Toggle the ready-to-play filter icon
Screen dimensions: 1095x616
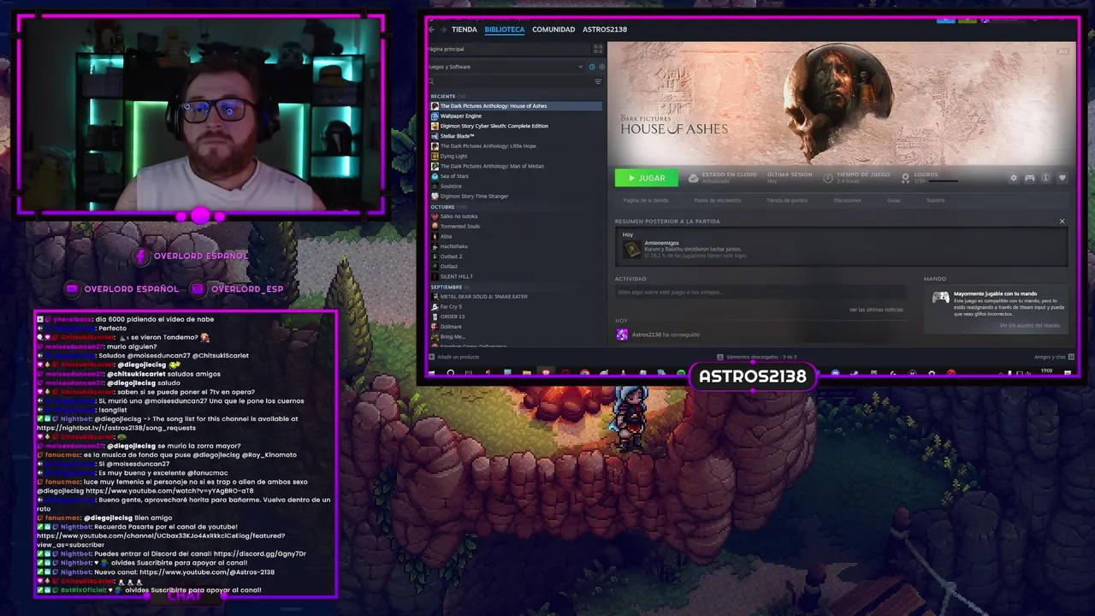click(x=601, y=67)
